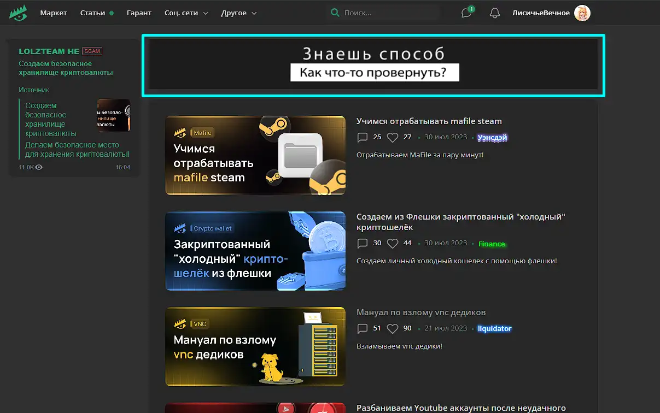Click the 'Источник' label in sidebar
Image resolution: width=660 pixels, height=413 pixels.
34,90
